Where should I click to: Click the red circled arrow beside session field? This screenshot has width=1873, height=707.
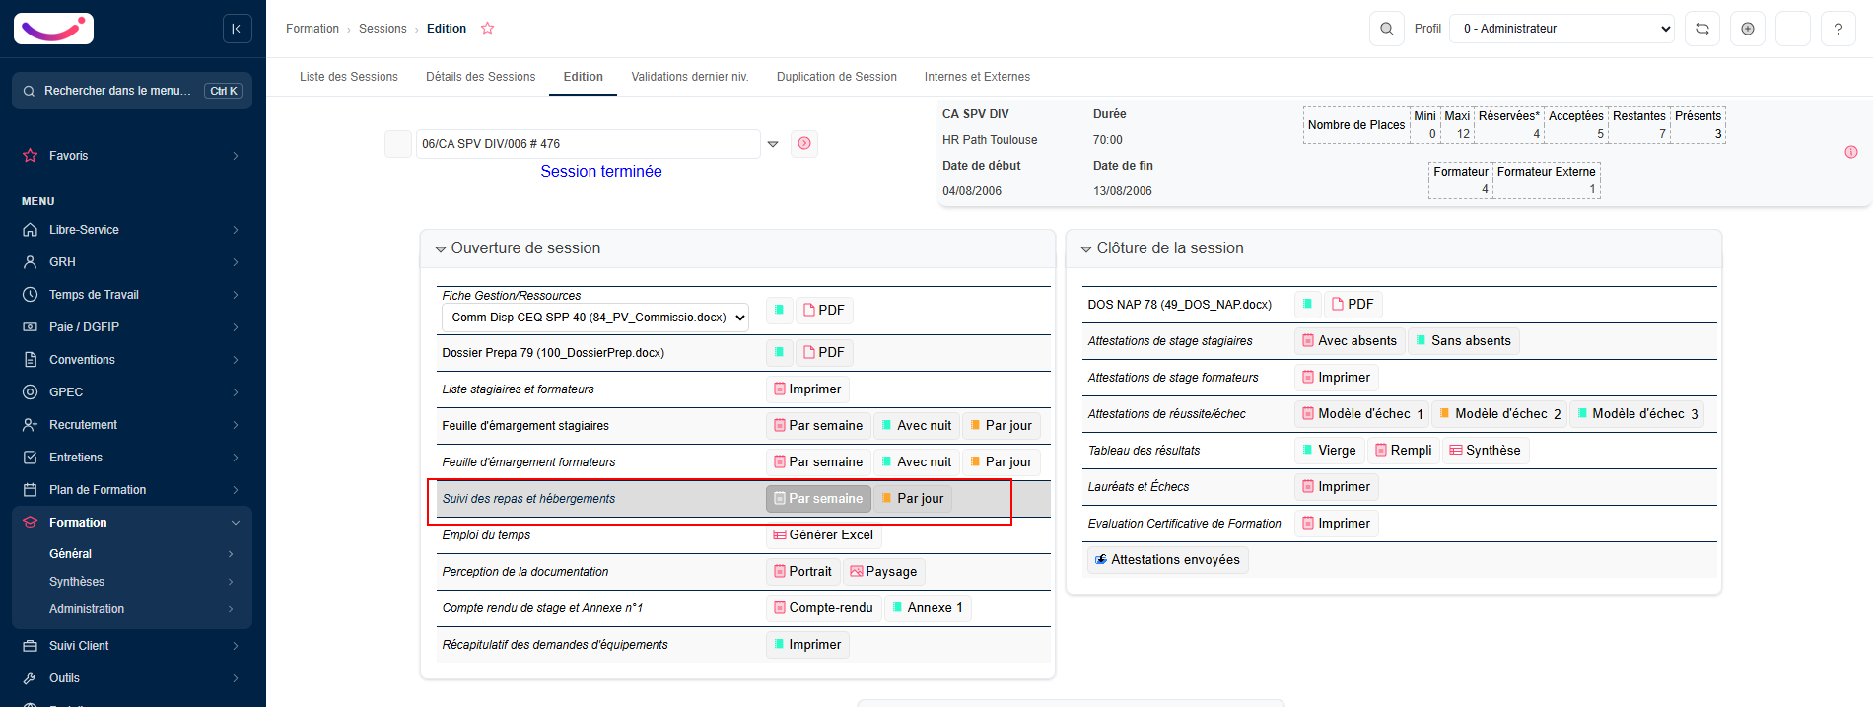click(x=804, y=144)
